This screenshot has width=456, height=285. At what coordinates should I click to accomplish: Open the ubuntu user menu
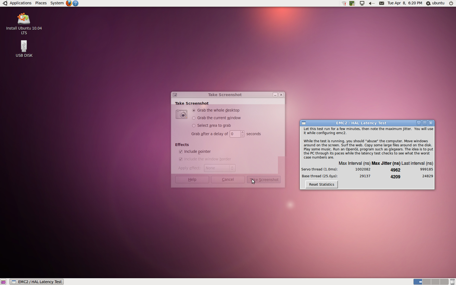[x=435, y=3]
